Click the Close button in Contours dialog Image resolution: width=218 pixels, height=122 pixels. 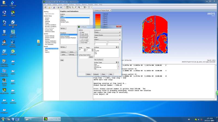pyautogui.click(x=103, y=74)
